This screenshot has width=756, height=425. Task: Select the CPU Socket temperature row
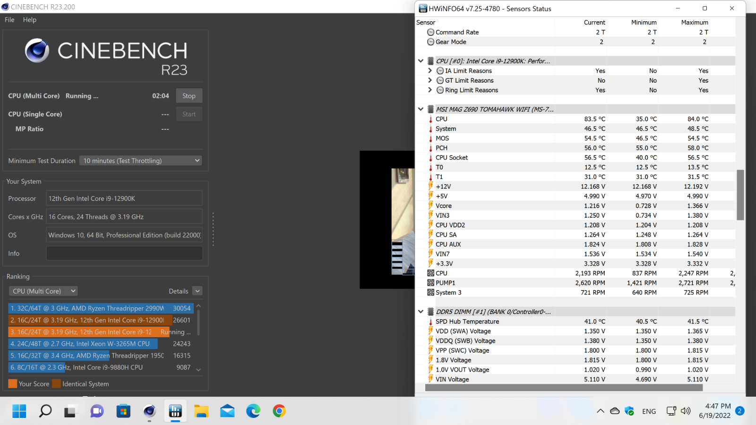click(x=576, y=158)
